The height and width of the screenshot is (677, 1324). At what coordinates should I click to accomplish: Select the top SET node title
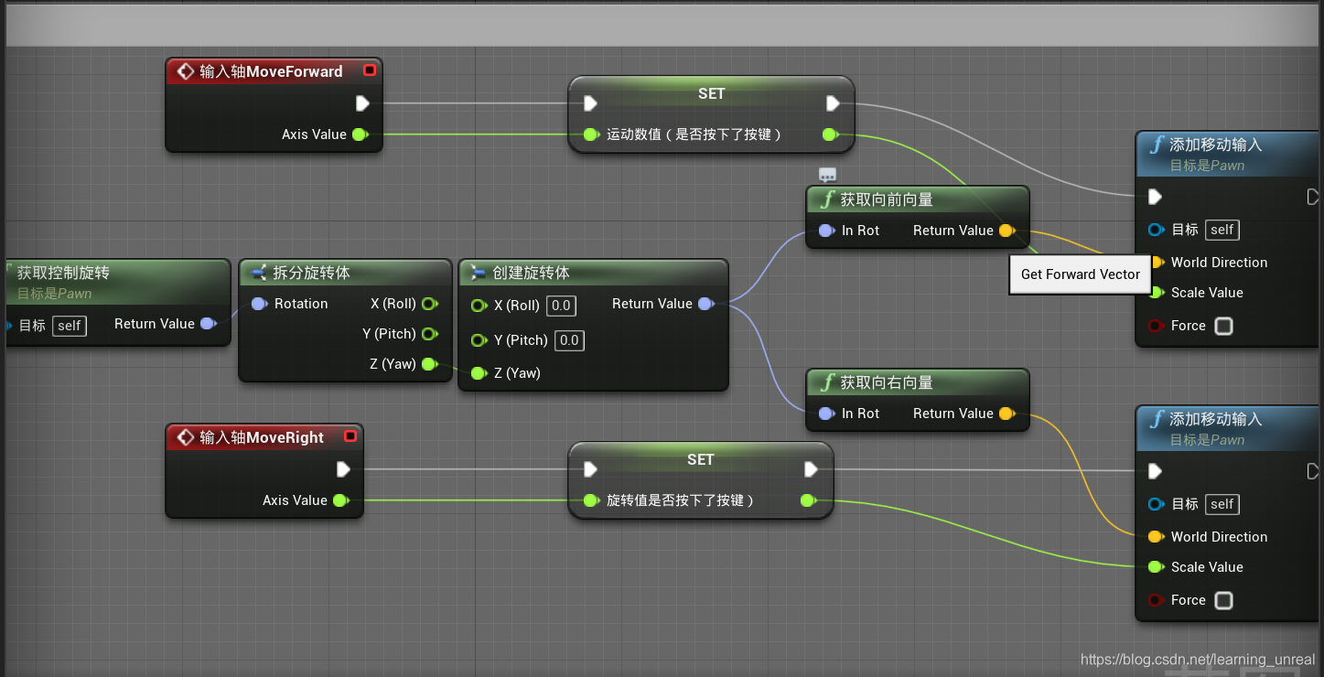point(711,93)
